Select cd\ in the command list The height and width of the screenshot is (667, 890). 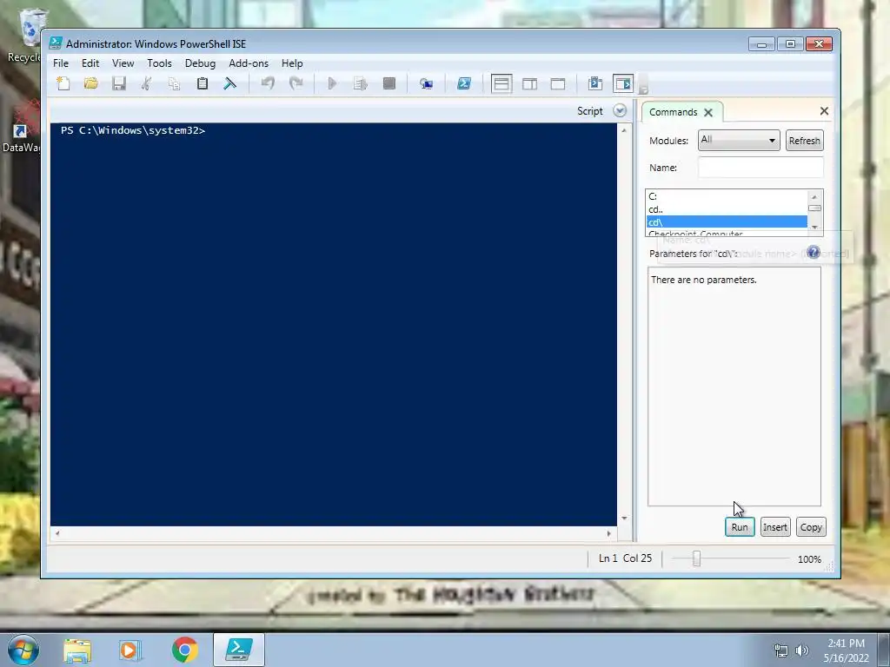pyautogui.click(x=727, y=222)
